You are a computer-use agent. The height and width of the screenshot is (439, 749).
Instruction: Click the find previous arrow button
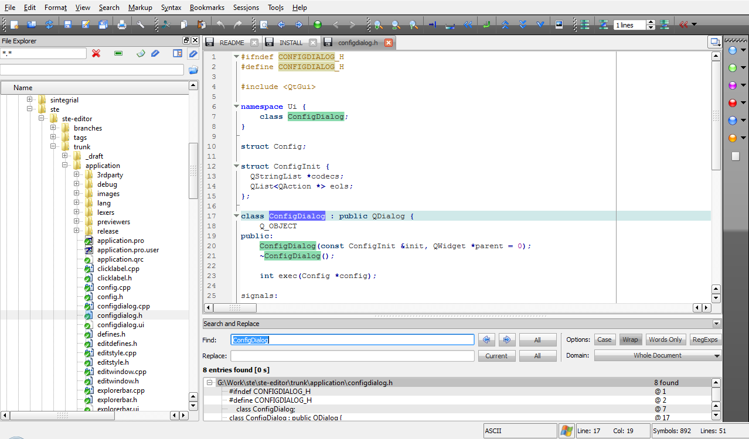486,339
